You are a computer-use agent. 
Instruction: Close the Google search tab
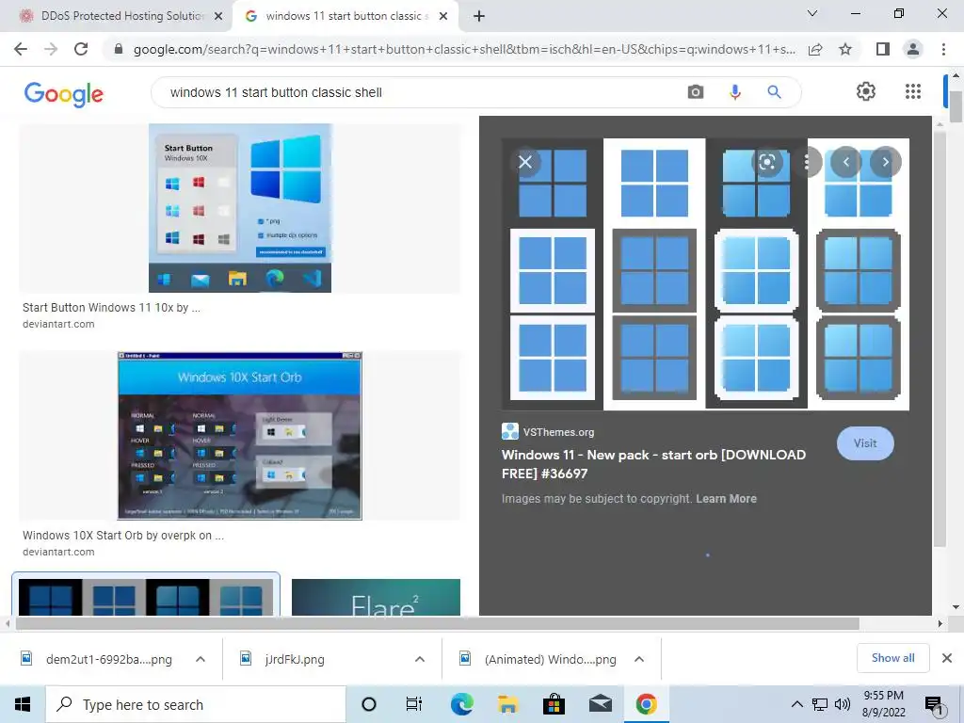pyautogui.click(x=443, y=17)
